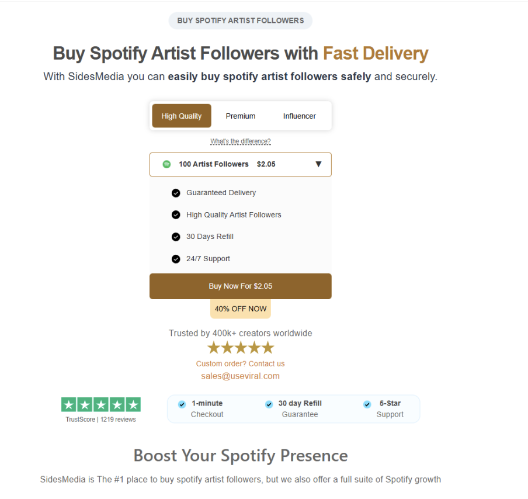Click the sales@useviral.com email link
This screenshot has width=528, height=499.
tap(241, 376)
